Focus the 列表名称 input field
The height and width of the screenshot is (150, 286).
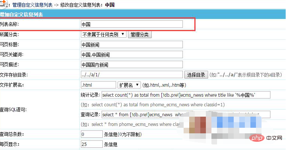131,24
